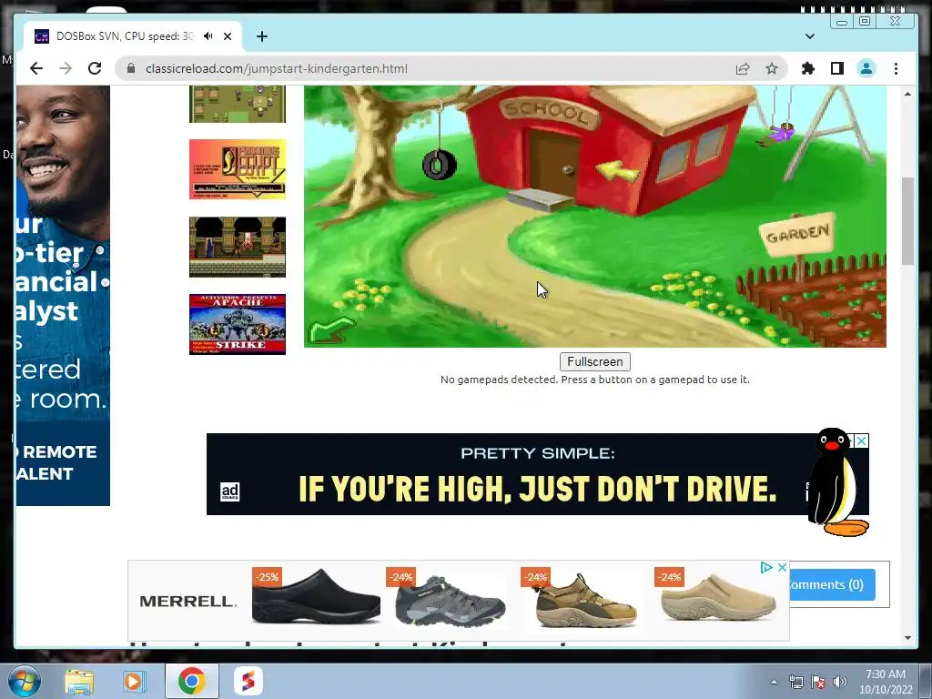Close the 'Just don't drive' banner ad
The height and width of the screenshot is (699, 932).
click(861, 441)
